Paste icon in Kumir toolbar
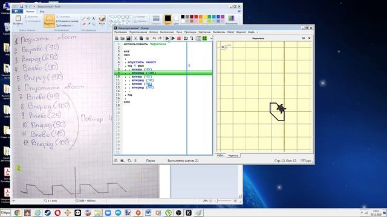Screen dimensions: 387x217 147,39
